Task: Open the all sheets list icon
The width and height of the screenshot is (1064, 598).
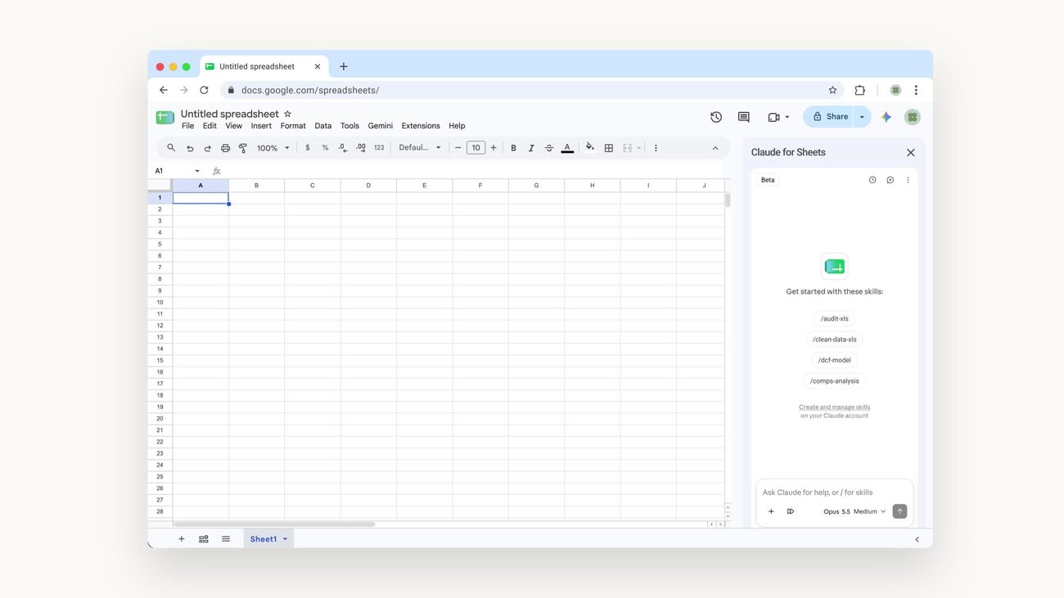Action: click(x=226, y=539)
